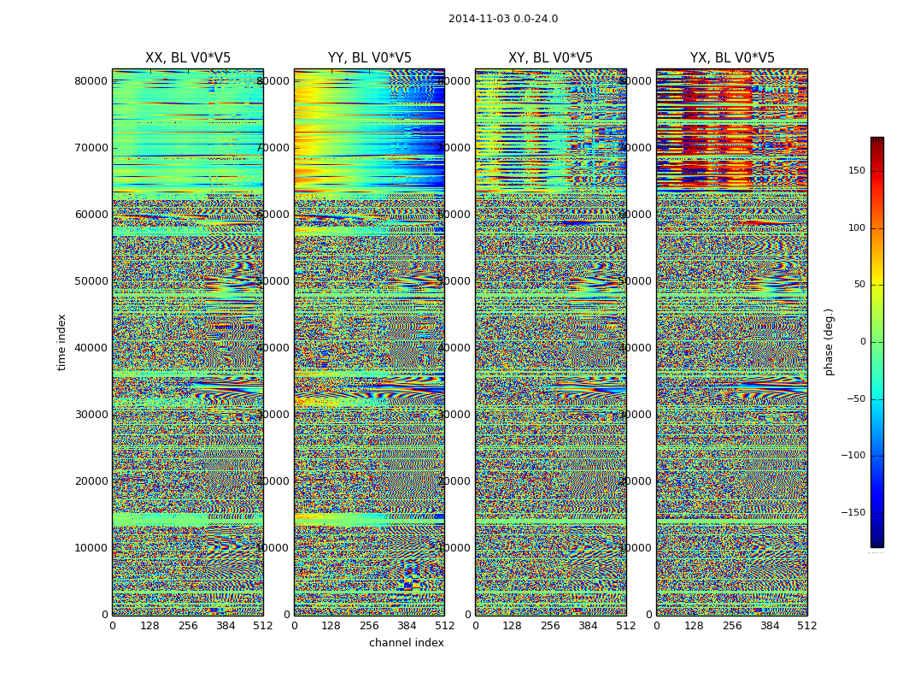Click inside the YY phase plot panel

[x=369, y=342]
